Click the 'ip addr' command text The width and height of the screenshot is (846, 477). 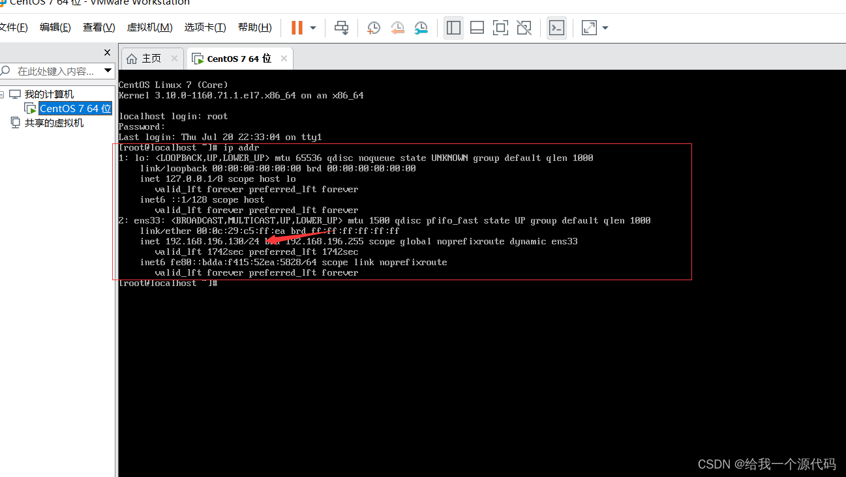tap(241, 148)
